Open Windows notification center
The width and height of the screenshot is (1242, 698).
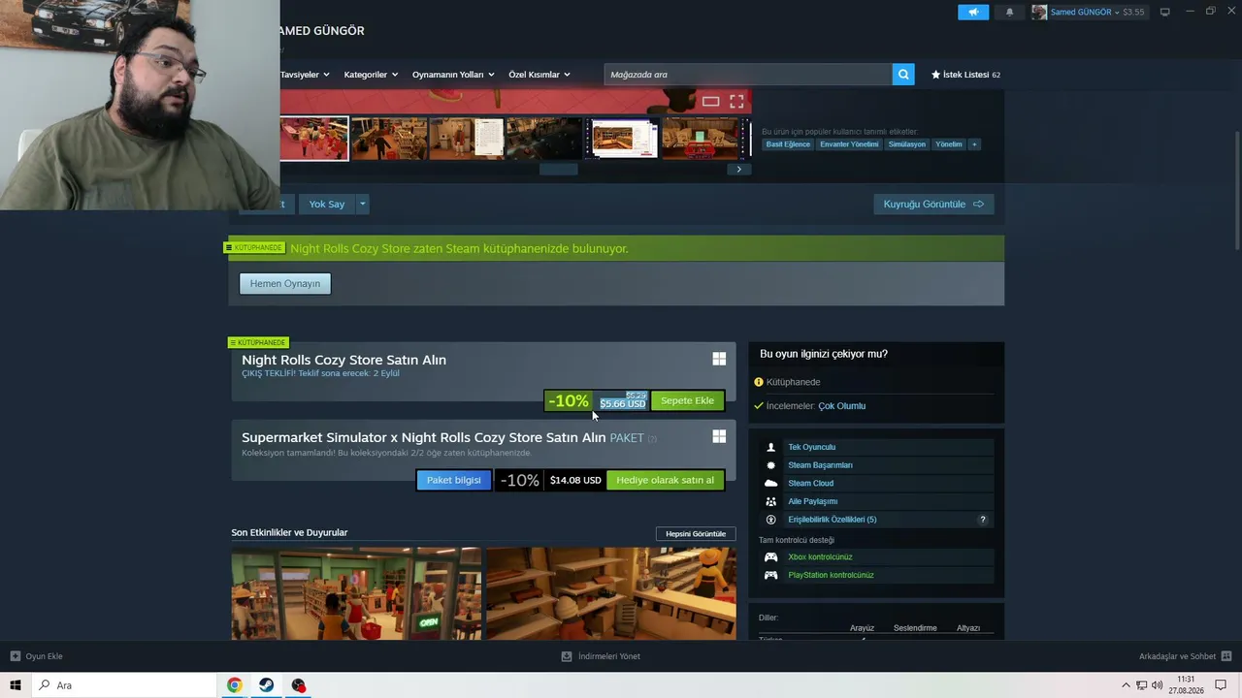coord(1221,685)
